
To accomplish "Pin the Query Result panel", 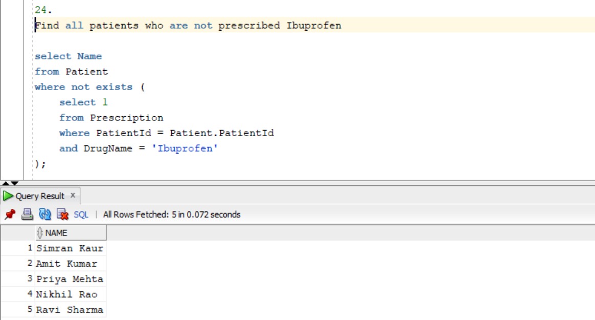I will pyautogui.click(x=9, y=214).
